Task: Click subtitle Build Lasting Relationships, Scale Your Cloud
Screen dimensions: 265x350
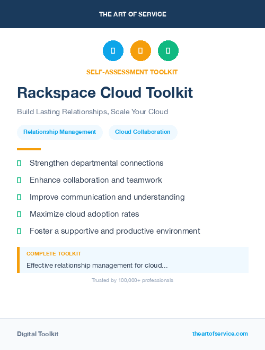Action: coord(92,112)
